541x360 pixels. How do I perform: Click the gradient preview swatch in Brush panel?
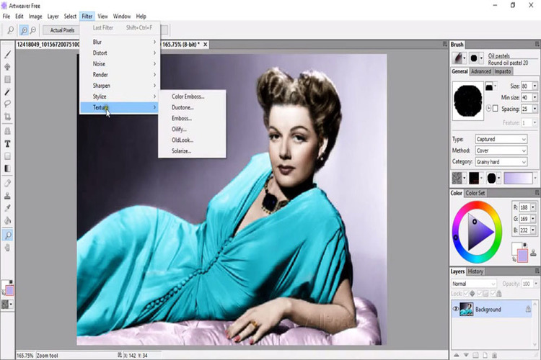coord(518,178)
